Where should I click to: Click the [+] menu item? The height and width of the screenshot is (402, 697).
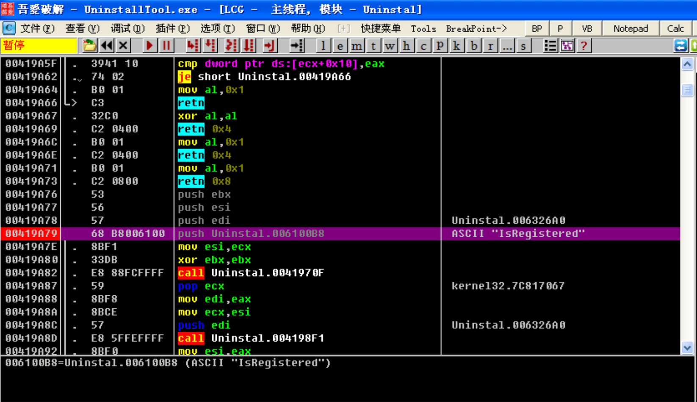tap(343, 28)
